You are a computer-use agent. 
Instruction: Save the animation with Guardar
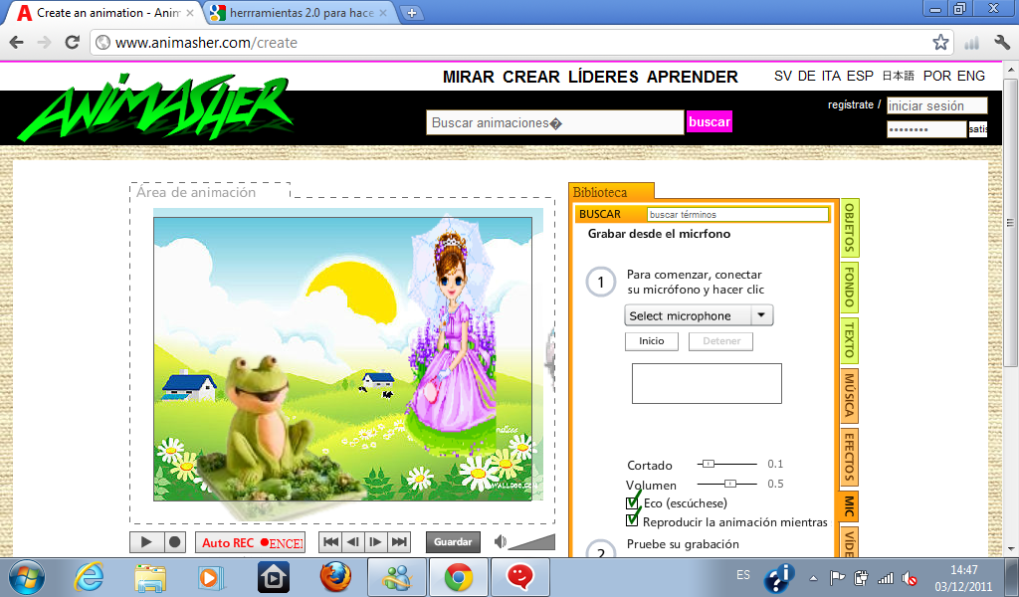(x=453, y=541)
